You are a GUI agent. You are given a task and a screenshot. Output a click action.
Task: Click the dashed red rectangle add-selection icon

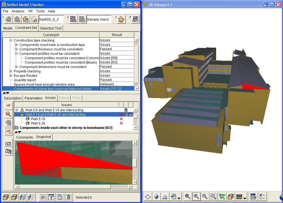pos(8,131)
